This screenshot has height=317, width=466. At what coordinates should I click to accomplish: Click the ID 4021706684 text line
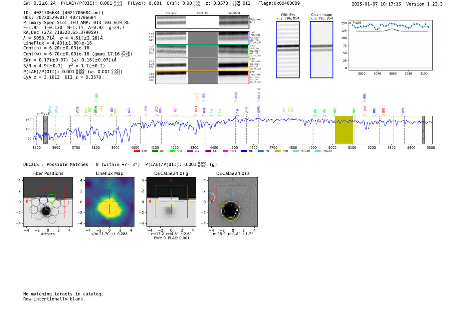(63, 13)
